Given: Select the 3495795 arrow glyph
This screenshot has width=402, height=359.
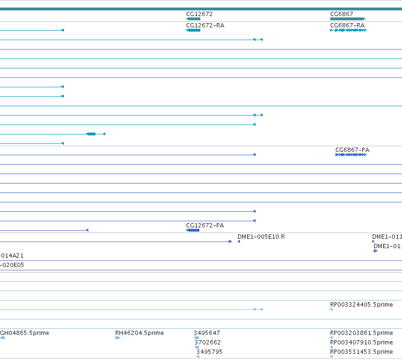Looking at the screenshot, I should [x=197, y=357].
